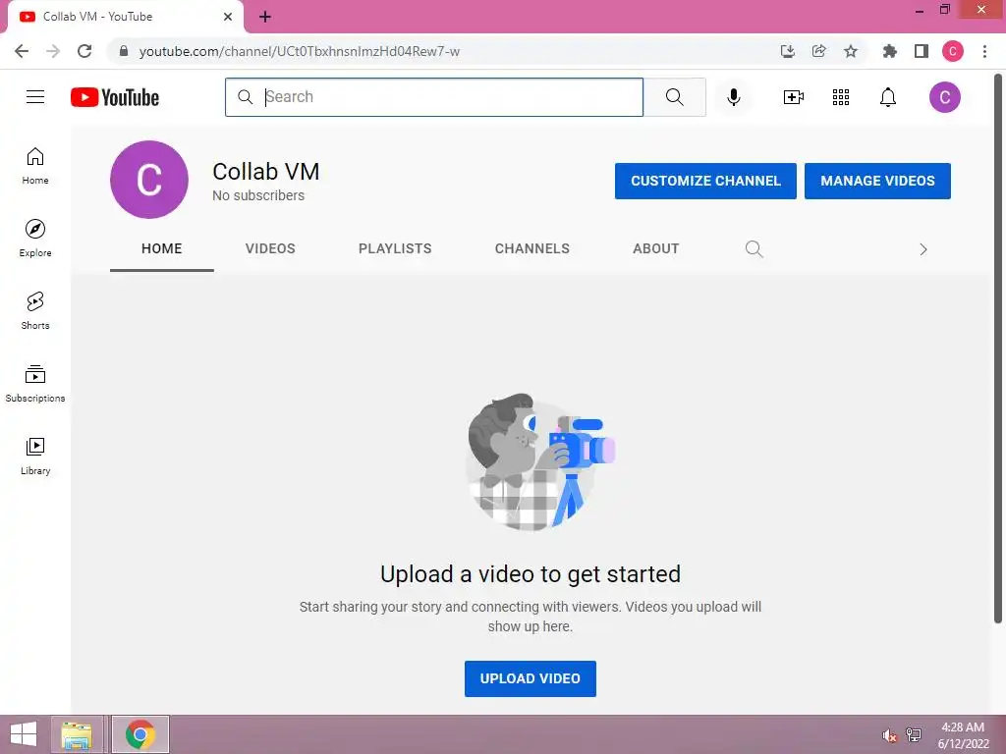Click the channel tab search magnifier icon

coord(754,248)
